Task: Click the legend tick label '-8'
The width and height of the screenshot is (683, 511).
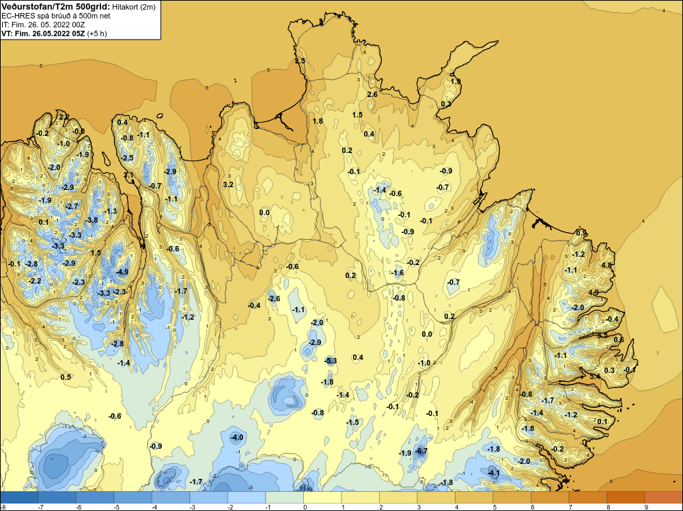Action: point(3,507)
